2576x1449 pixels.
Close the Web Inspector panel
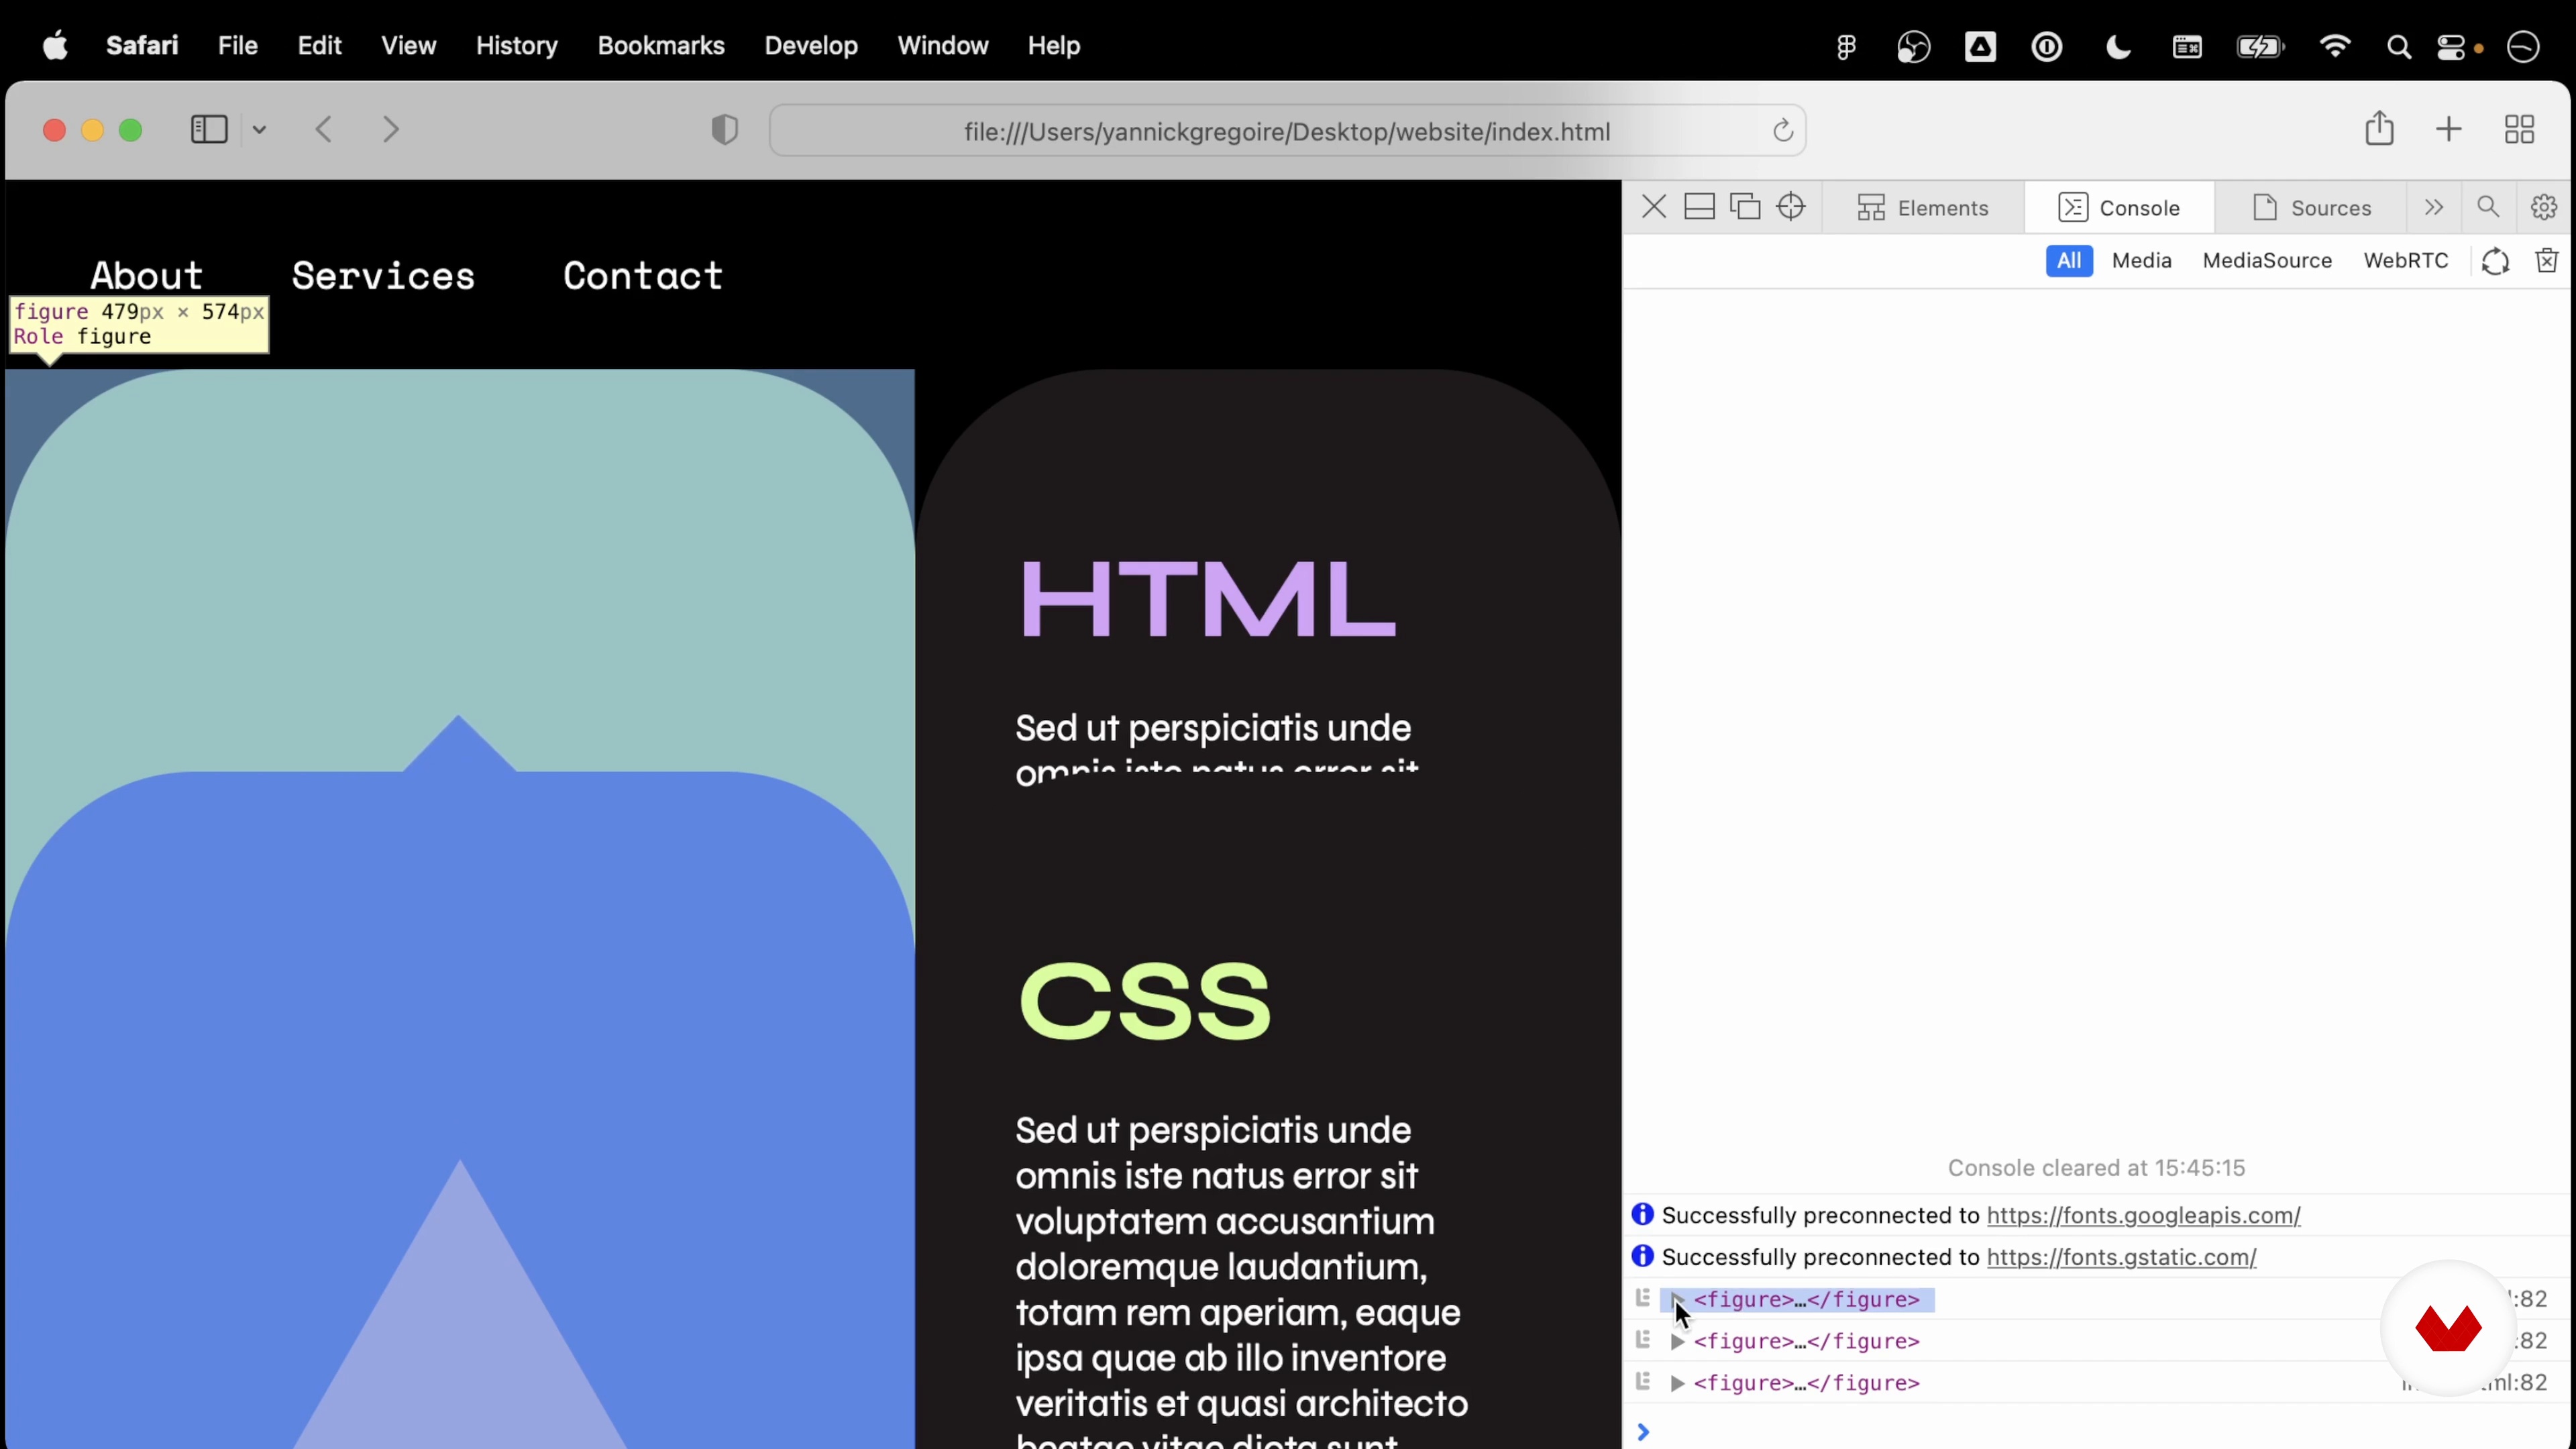[x=1653, y=207]
